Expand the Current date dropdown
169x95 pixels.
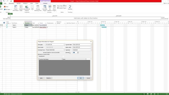[x=91, y=45]
